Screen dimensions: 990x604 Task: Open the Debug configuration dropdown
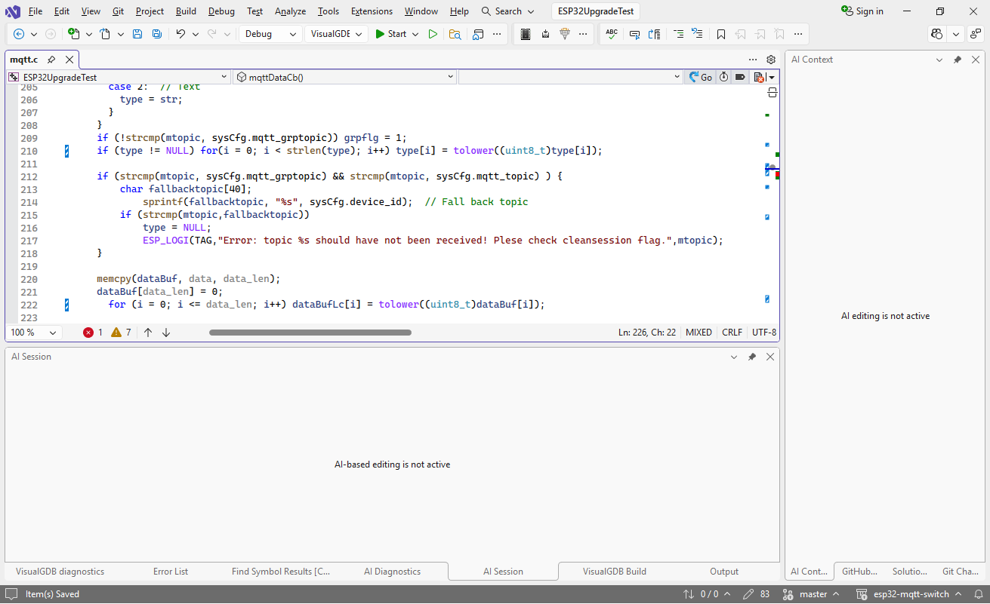click(270, 34)
